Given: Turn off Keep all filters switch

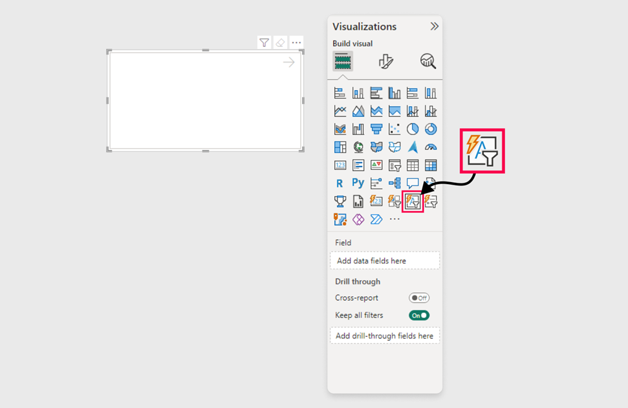Looking at the screenshot, I should [x=419, y=315].
